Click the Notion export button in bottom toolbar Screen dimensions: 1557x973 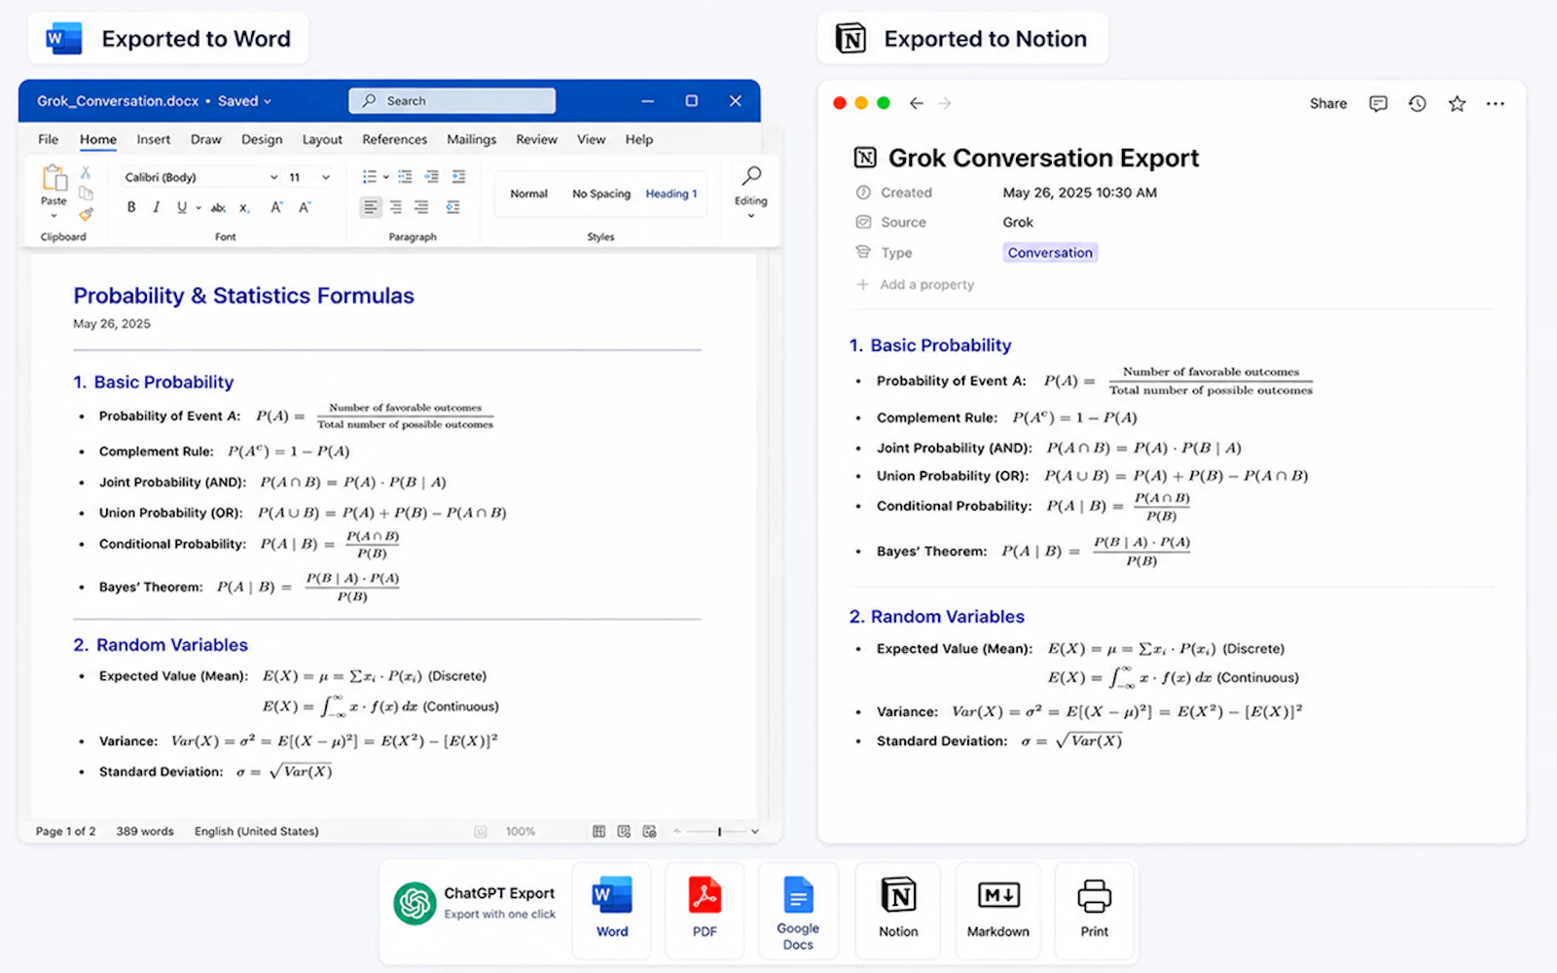[898, 911]
